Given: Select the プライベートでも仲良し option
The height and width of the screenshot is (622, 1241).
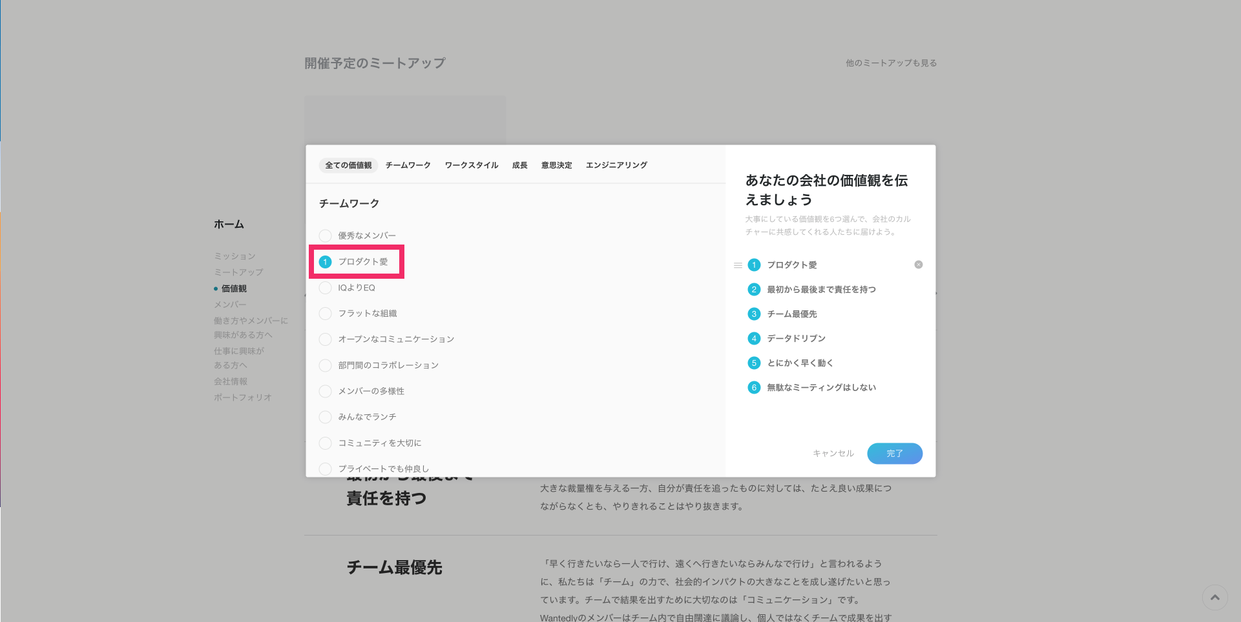Looking at the screenshot, I should point(374,469).
